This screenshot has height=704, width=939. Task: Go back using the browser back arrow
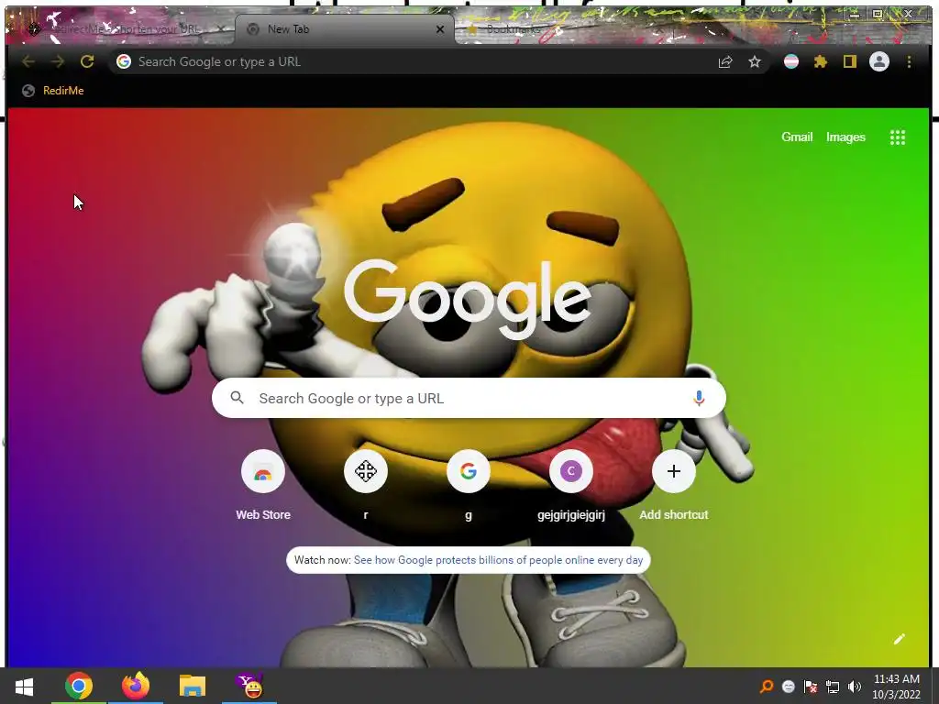(x=28, y=61)
